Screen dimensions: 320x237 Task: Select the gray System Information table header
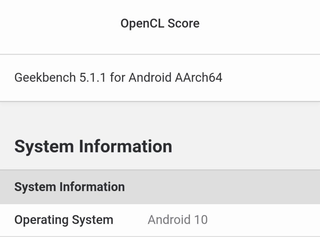[x=69, y=187]
